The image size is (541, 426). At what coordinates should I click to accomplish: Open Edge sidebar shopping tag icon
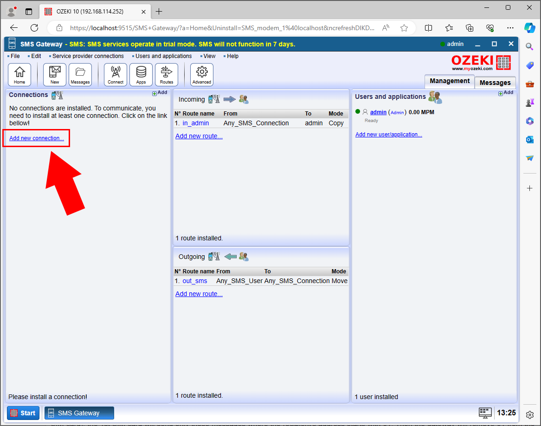(529, 65)
